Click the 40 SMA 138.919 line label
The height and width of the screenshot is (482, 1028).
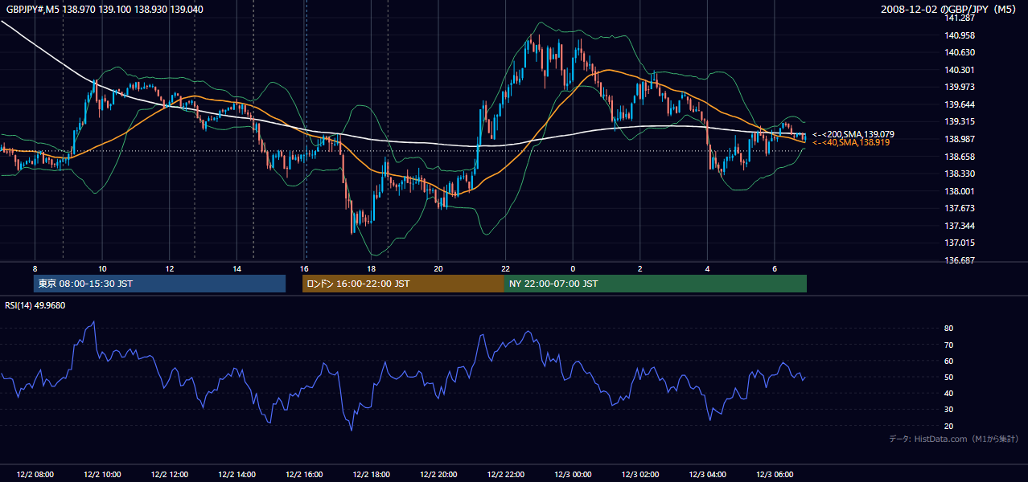point(851,142)
